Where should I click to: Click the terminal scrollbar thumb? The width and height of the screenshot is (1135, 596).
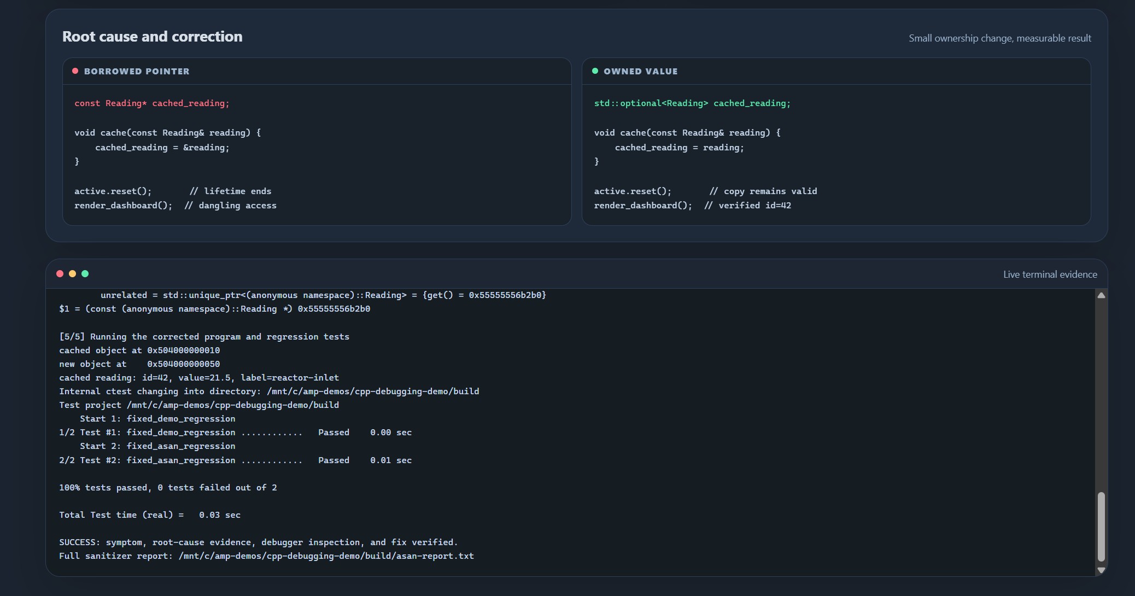click(1101, 527)
